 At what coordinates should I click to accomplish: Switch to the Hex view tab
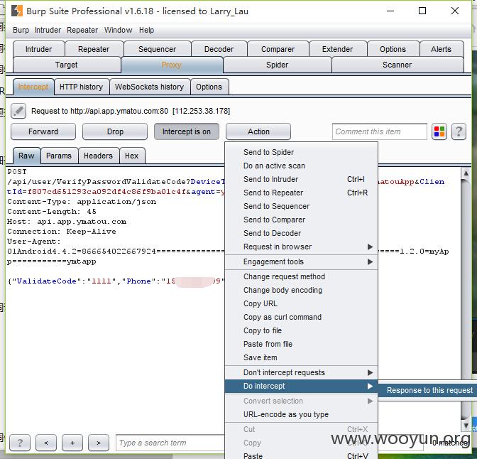[x=132, y=156]
